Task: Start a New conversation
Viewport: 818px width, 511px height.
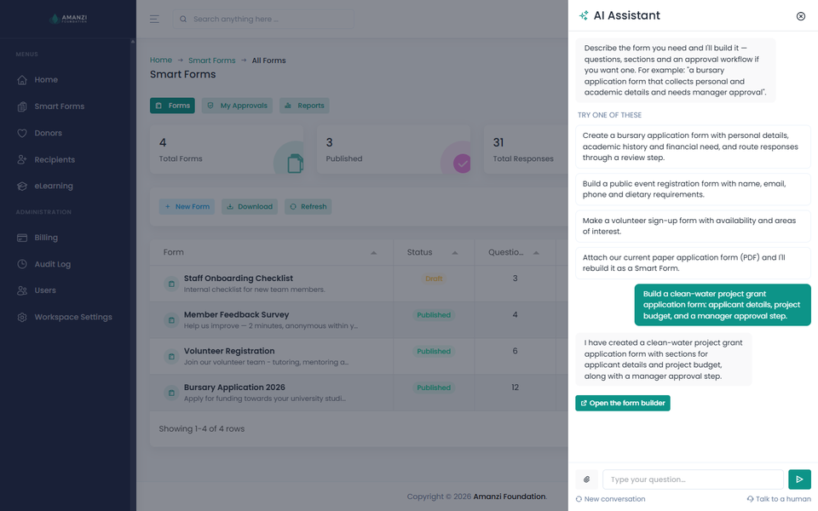Action: 610,499
